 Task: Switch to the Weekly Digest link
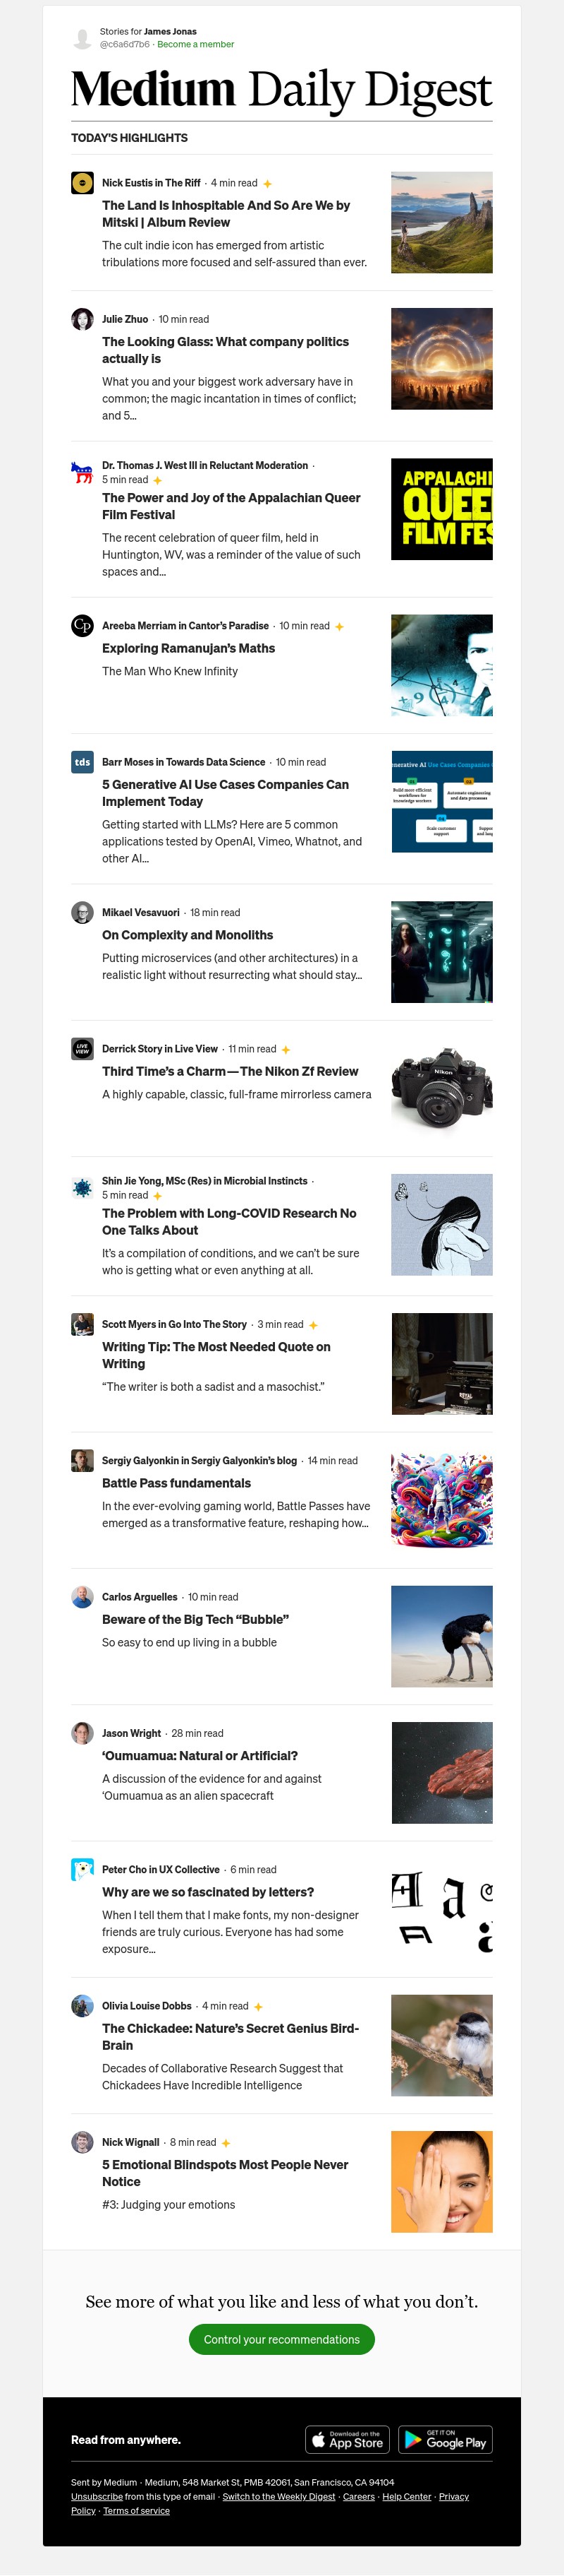tap(278, 2496)
